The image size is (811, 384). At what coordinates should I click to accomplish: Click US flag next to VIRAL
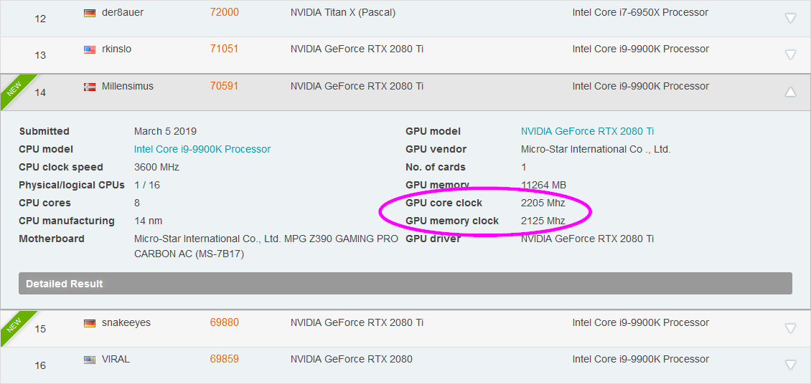click(x=90, y=360)
